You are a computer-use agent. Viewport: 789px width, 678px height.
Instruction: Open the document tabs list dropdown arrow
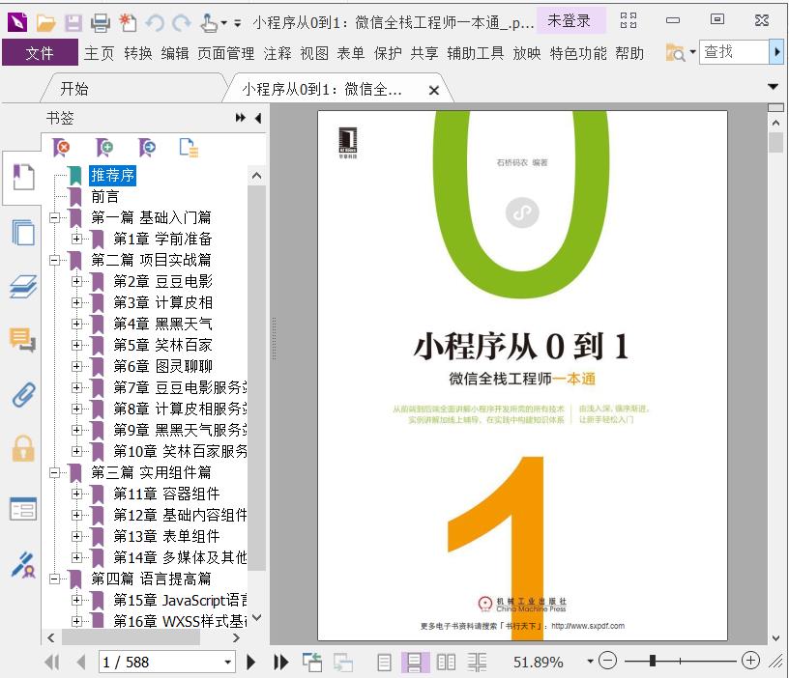click(774, 87)
